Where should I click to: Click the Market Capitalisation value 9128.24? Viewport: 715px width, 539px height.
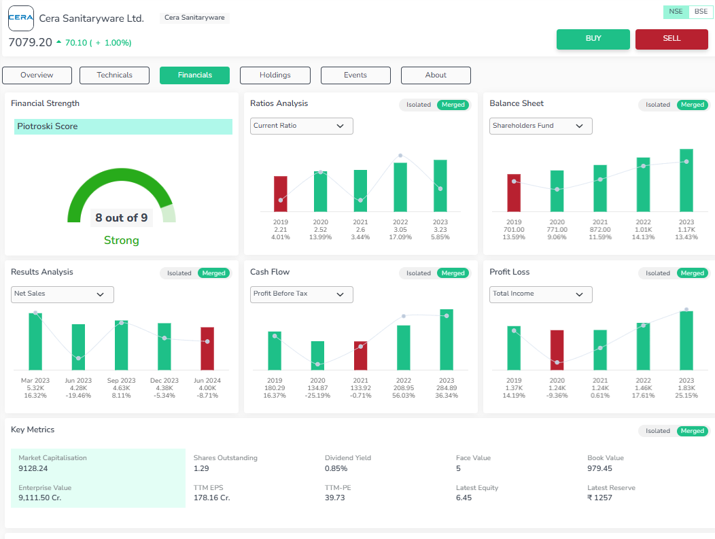(33, 469)
